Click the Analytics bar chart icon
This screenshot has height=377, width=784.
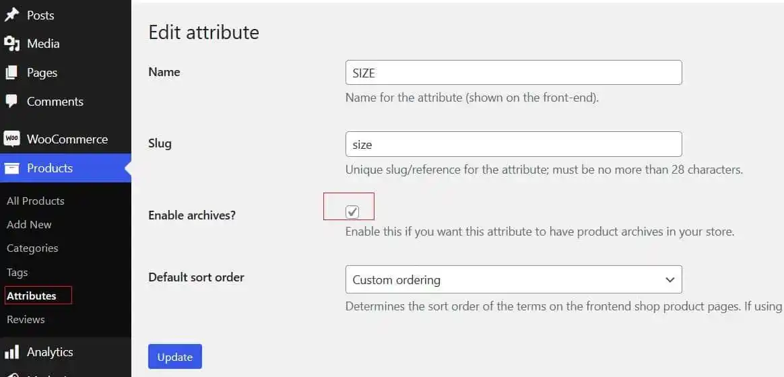pyautogui.click(x=11, y=352)
